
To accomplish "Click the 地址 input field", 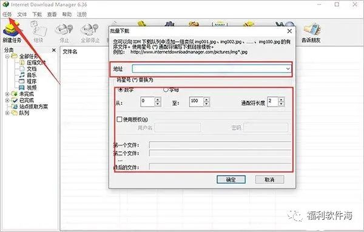I will coord(209,69).
